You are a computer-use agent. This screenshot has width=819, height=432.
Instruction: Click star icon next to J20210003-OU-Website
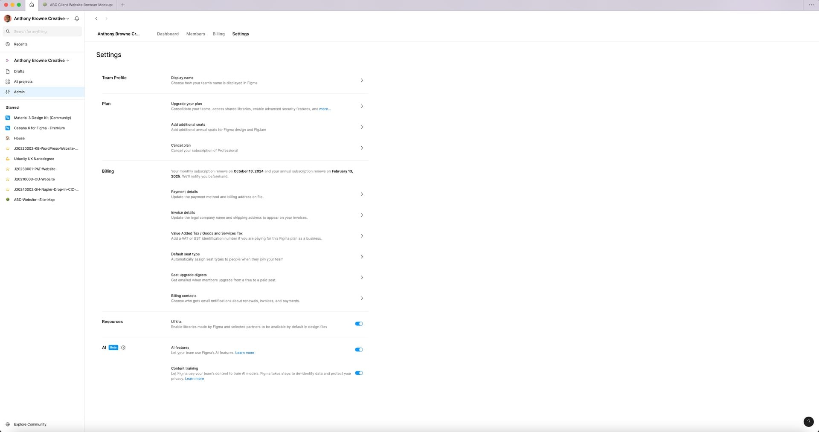(8, 179)
